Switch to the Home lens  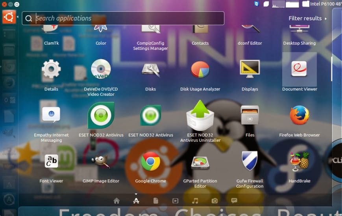click(x=116, y=201)
